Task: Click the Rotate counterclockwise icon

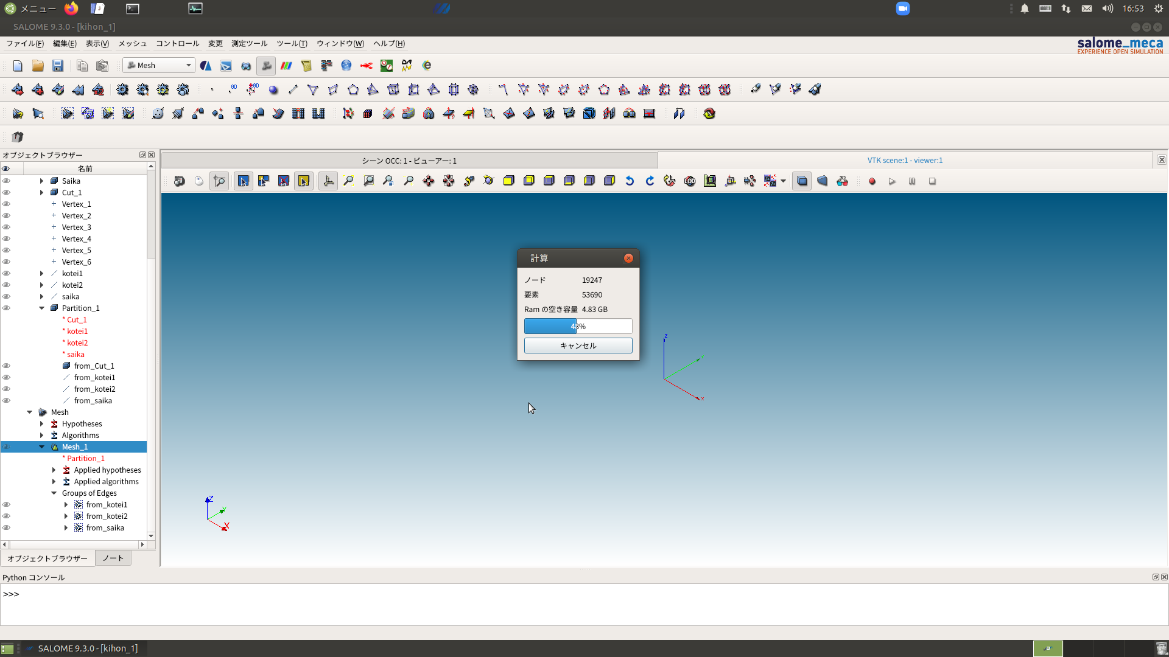Action: point(630,181)
